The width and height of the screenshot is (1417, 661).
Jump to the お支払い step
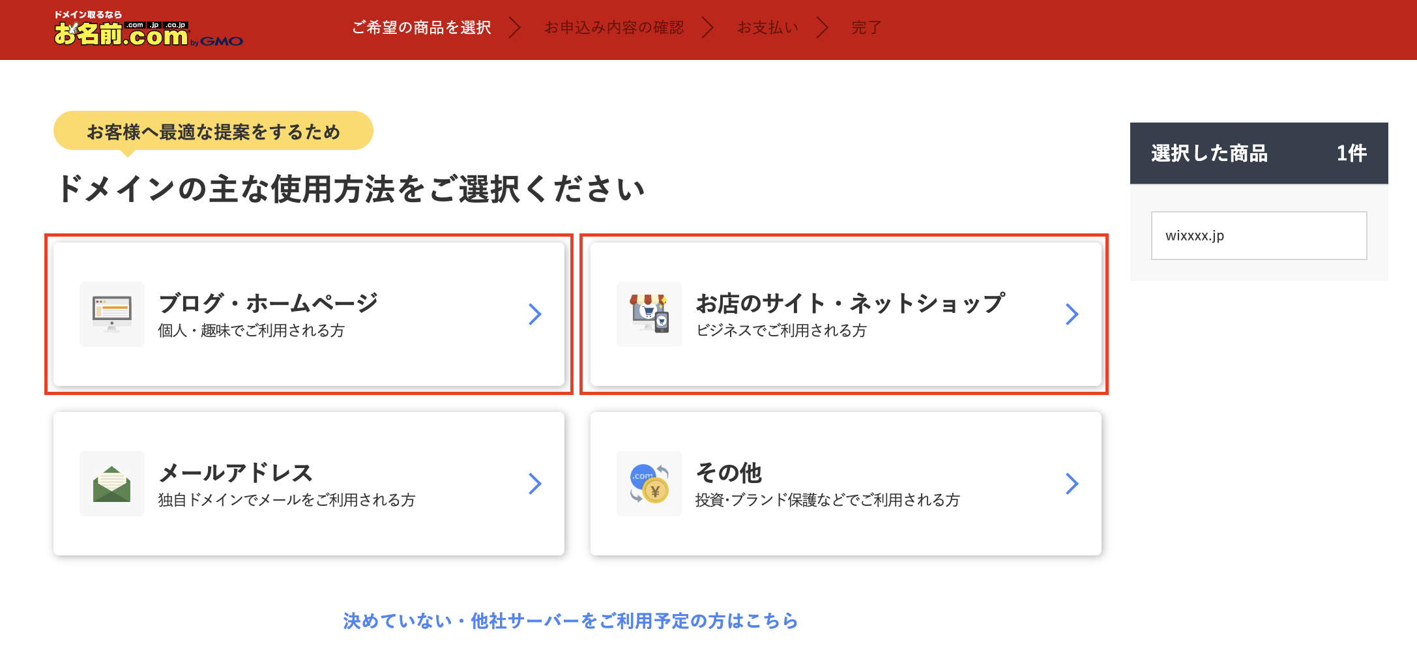click(x=767, y=27)
